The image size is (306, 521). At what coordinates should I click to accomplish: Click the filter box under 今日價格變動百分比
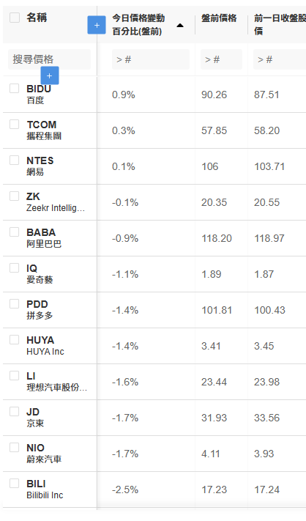click(151, 59)
